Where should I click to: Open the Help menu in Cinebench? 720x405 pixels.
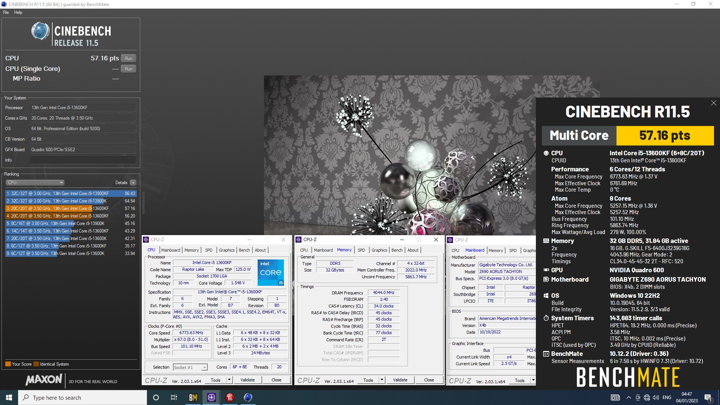18,12
